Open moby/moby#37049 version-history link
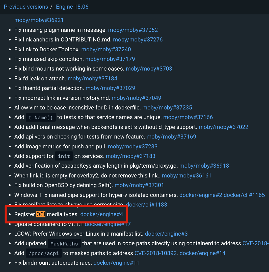The width and height of the screenshot is (269, 272). tap(136, 98)
